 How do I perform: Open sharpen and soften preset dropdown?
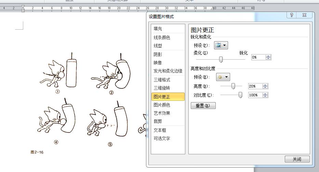(x=221, y=45)
